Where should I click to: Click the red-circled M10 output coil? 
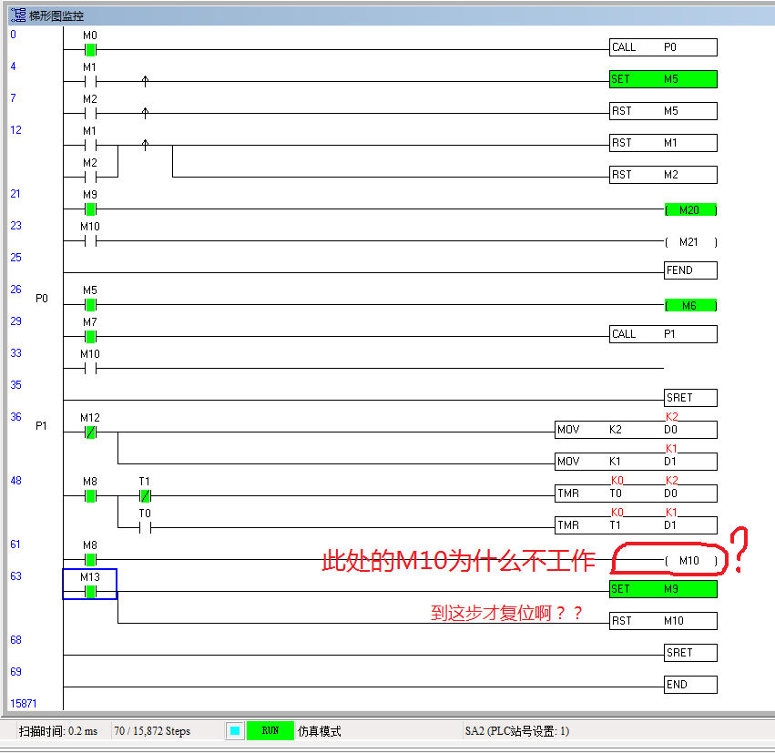[689, 561]
